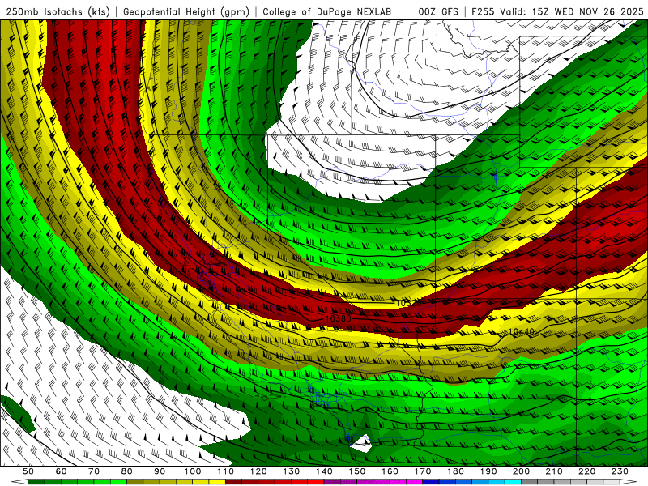The height and width of the screenshot is (486, 648).
Task: Click the 230 knot scale label
Action: click(x=620, y=471)
